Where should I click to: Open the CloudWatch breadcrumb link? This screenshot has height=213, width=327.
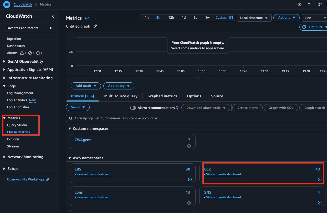coord(23,4)
